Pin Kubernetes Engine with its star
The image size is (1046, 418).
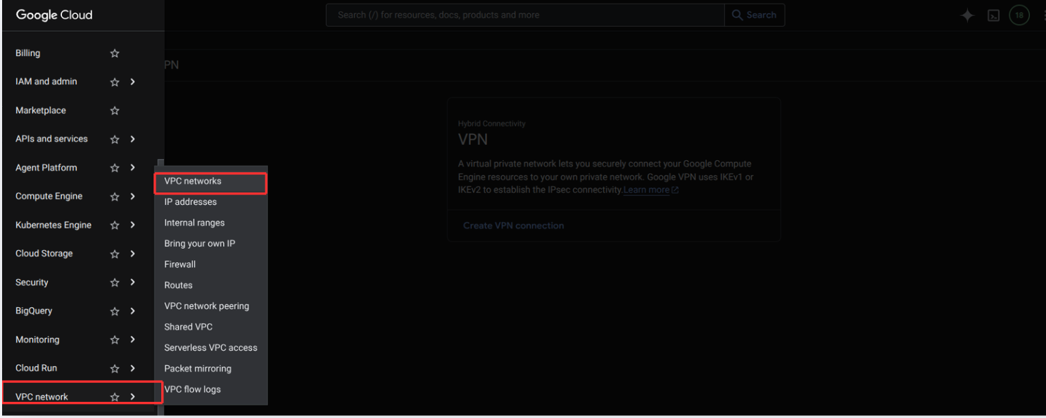115,226
